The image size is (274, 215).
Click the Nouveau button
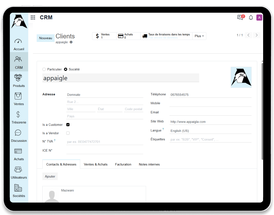[45, 38]
